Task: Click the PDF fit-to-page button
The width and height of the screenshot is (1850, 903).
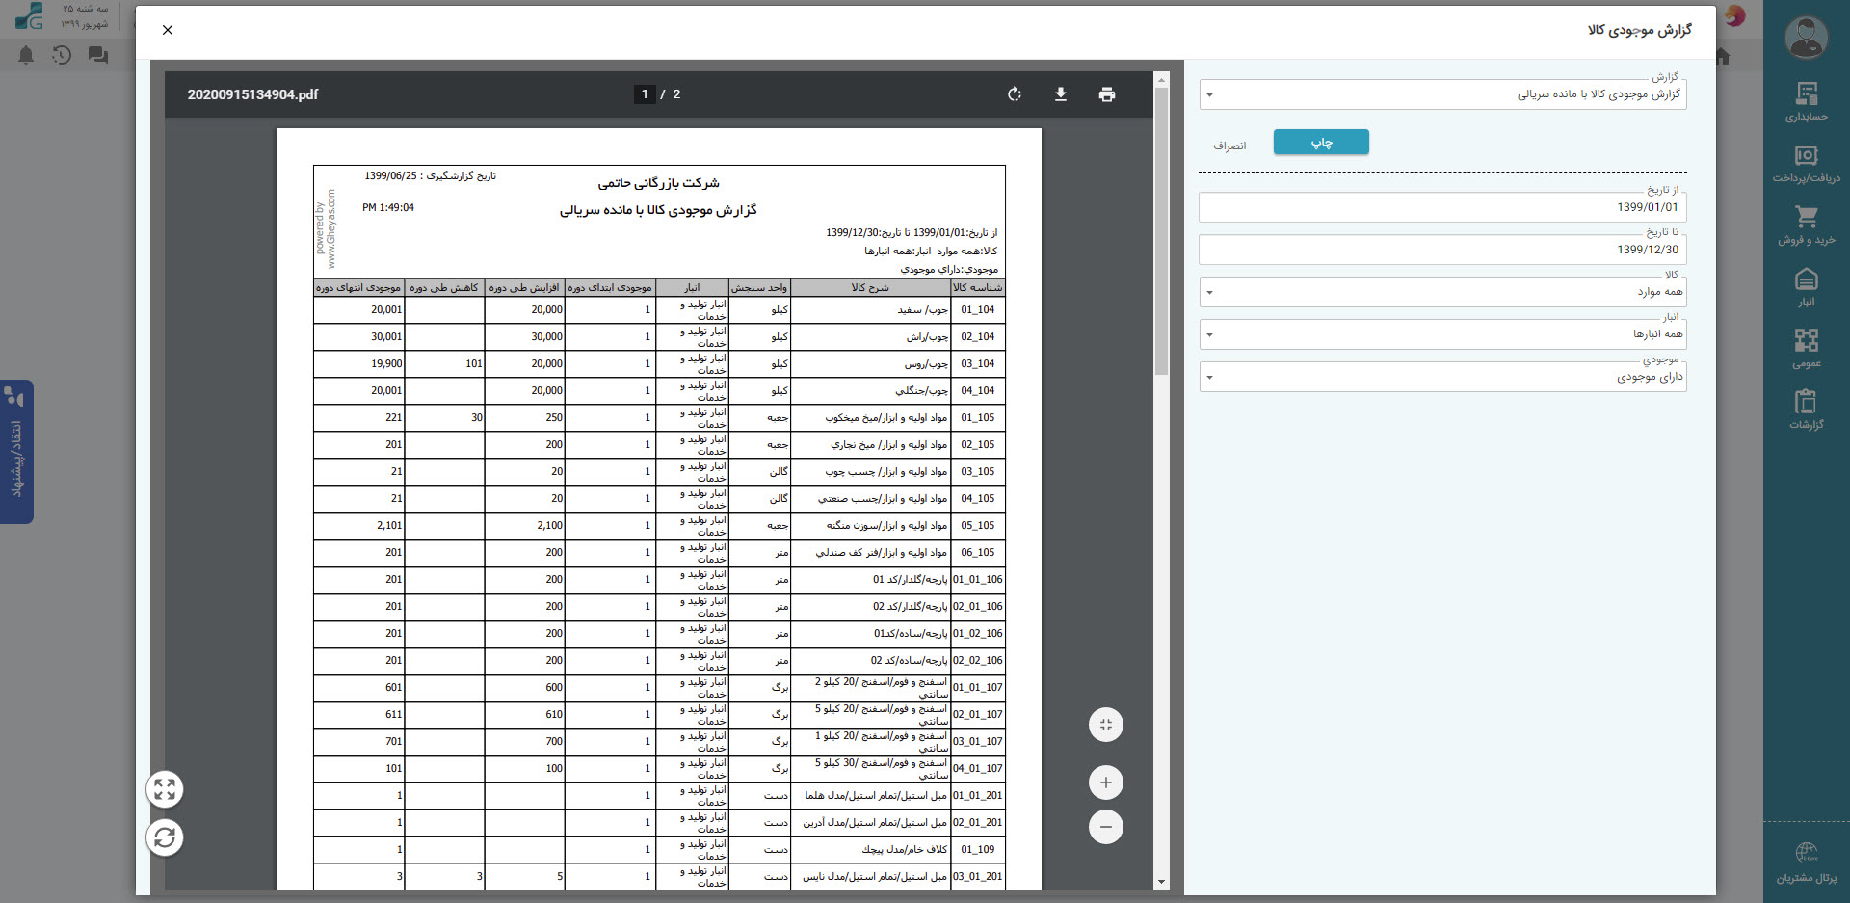Action: (x=1105, y=725)
